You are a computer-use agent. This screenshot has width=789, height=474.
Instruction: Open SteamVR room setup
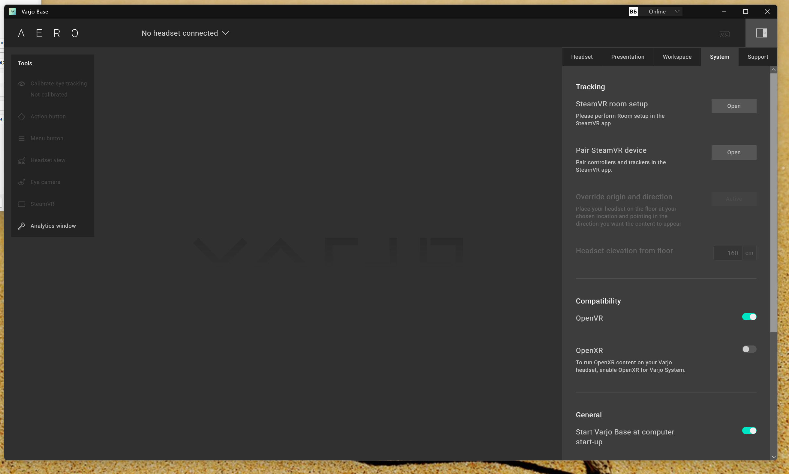(x=734, y=106)
